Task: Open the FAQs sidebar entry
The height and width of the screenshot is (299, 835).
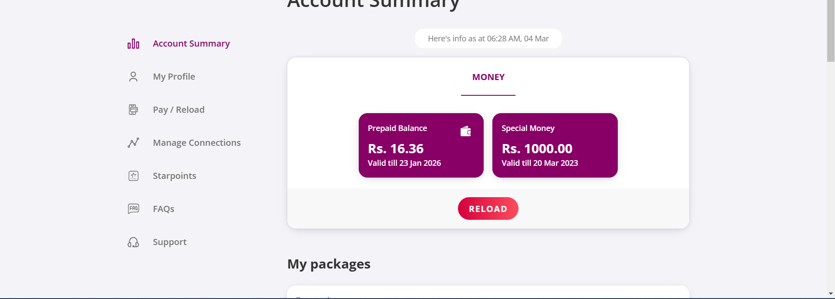Action: [163, 209]
